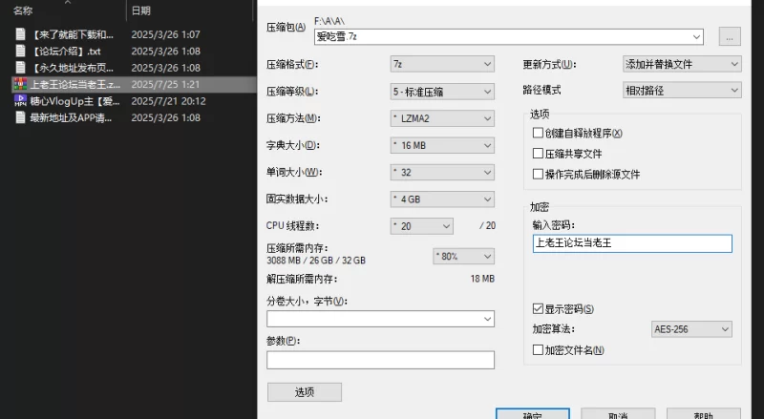Image resolution: width=764 pixels, height=419 pixels.
Task: Click text file icon for 最新地址及APP请...
Action: coord(20,117)
